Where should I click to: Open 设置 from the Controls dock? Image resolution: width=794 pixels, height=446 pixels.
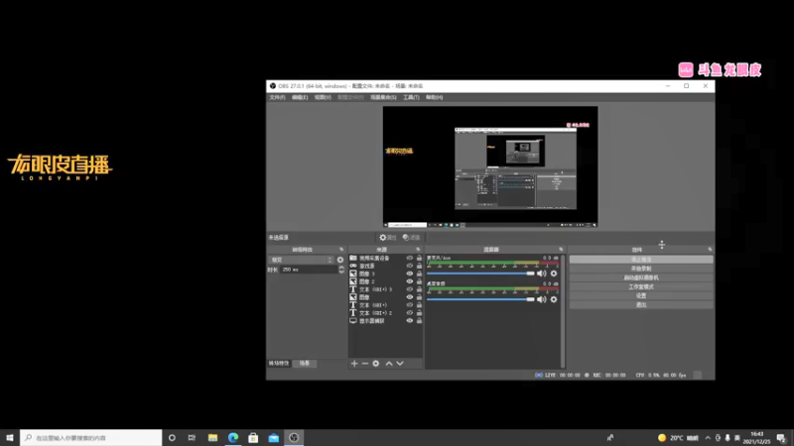pos(641,295)
